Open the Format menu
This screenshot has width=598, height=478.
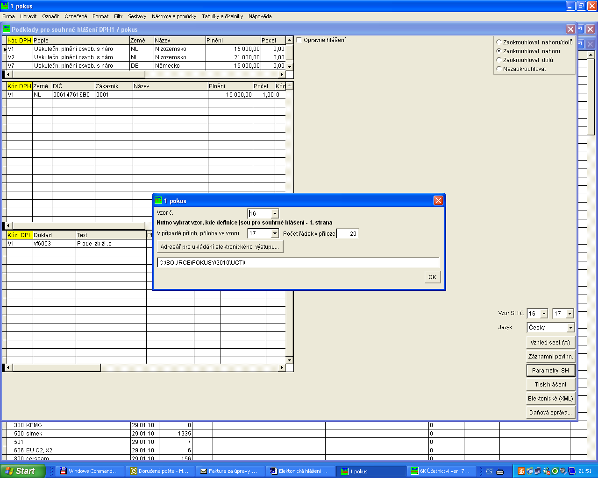click(x=100, y=16)
